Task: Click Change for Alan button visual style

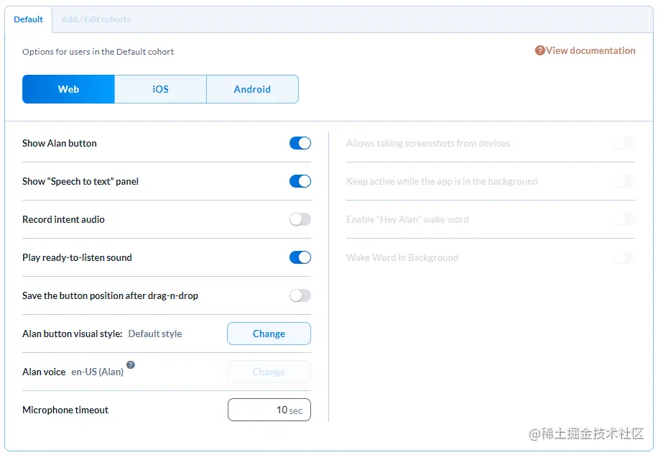Action: tap(269, 334)
